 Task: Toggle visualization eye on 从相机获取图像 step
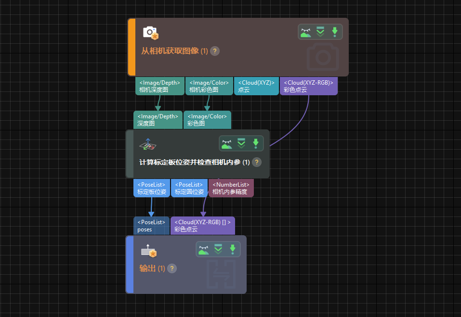pos(305,32)
